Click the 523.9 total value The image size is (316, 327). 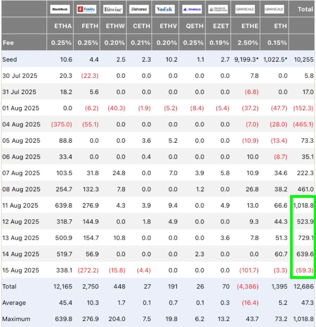(305, 221)
